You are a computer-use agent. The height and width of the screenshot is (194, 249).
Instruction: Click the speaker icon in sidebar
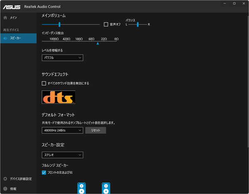(5, 38)
